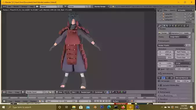Open the Blender Render engine dropdown
Screen dimensions: 196x110
101,6
